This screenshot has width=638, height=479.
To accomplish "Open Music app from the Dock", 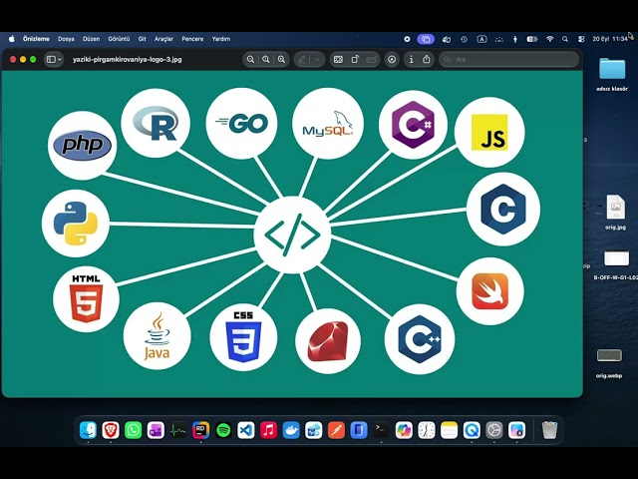I will (x=268, y=430).
